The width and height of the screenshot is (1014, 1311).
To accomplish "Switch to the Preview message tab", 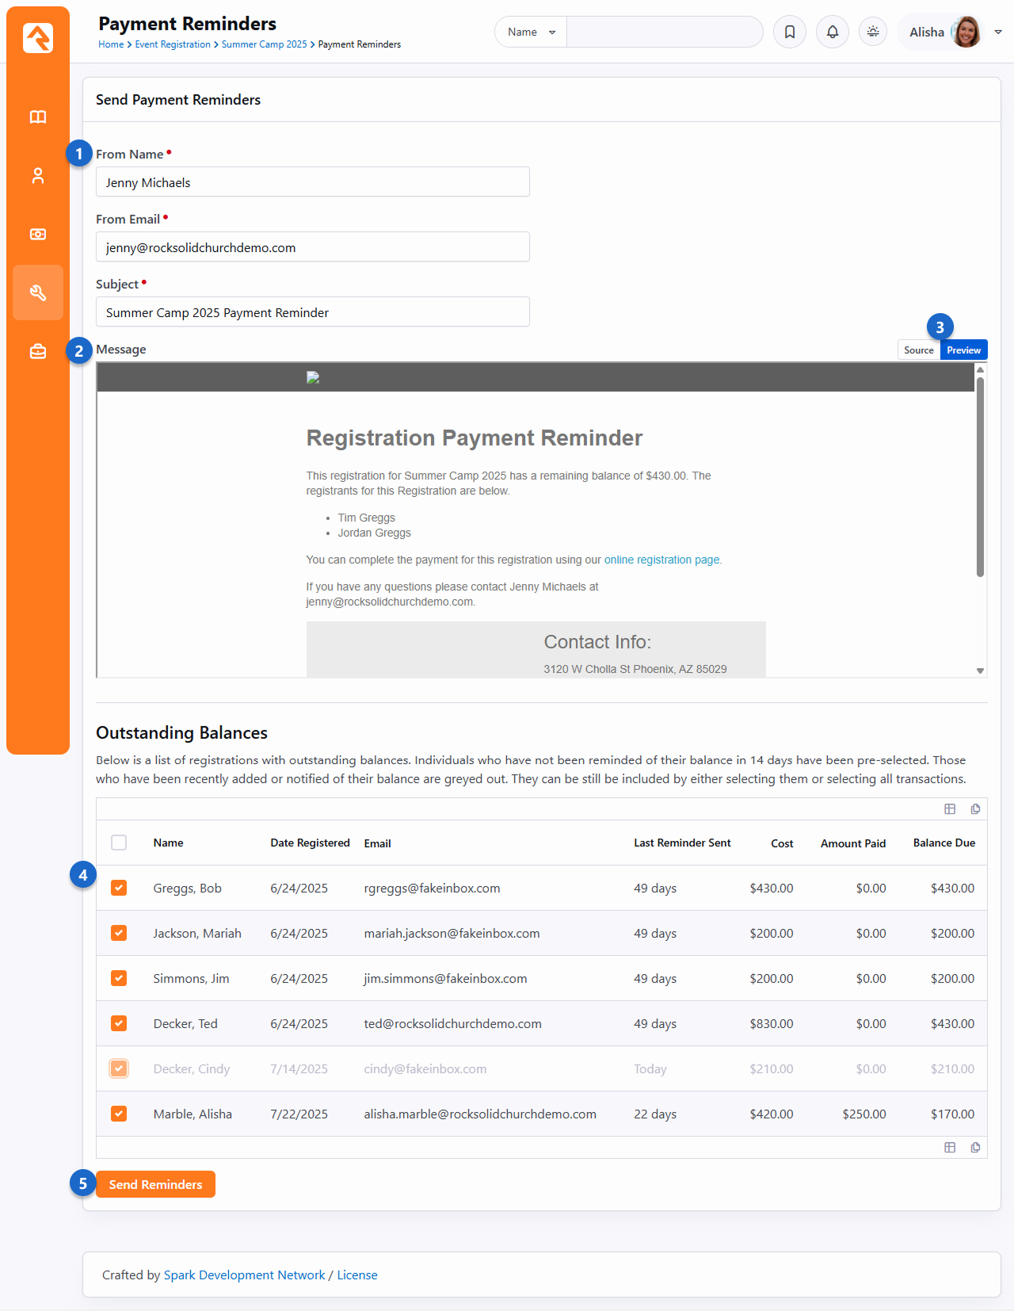I will tap(963, 350).
